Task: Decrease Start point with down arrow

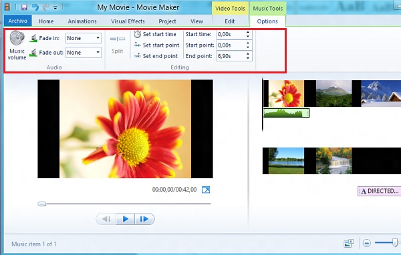Action: [x=248, y=47]
